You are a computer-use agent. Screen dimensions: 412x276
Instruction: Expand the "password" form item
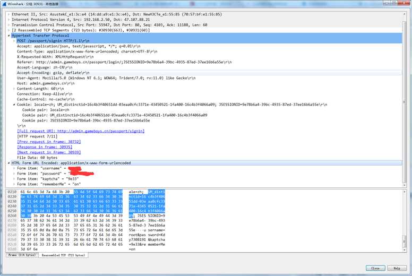click(14, 174)
